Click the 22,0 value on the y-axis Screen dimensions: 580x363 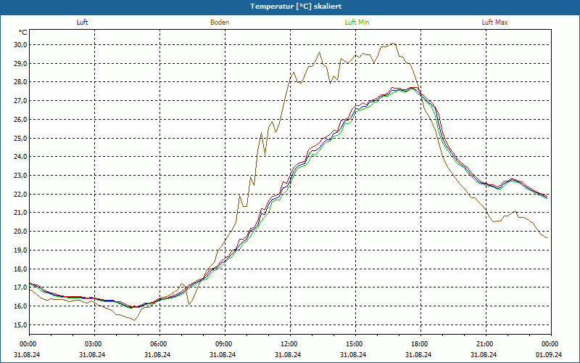pyautogui.click(x=21, y=194)
